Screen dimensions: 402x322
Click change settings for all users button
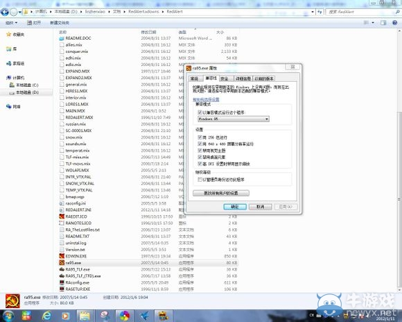tap(220, 193)
